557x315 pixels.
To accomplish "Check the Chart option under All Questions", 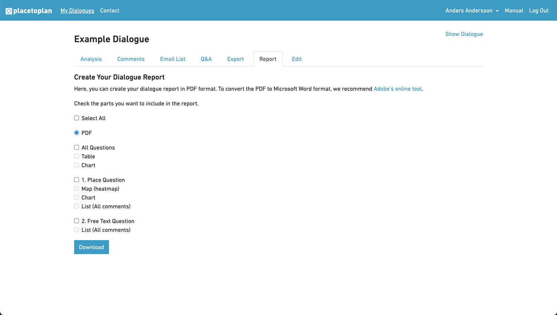I will [76, 165].
